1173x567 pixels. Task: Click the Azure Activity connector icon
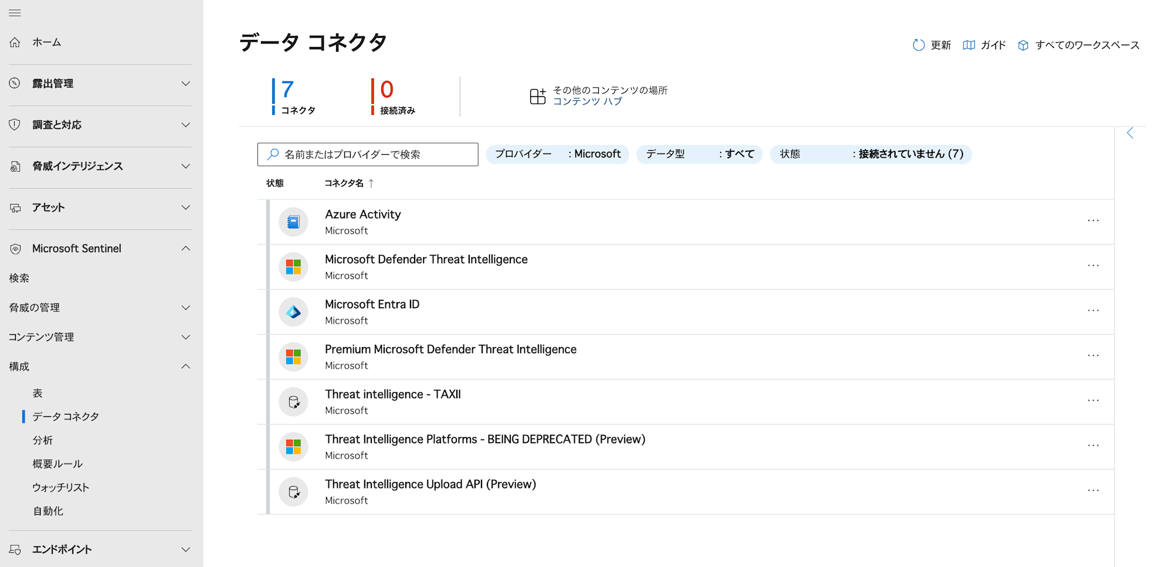pos(293,222)
